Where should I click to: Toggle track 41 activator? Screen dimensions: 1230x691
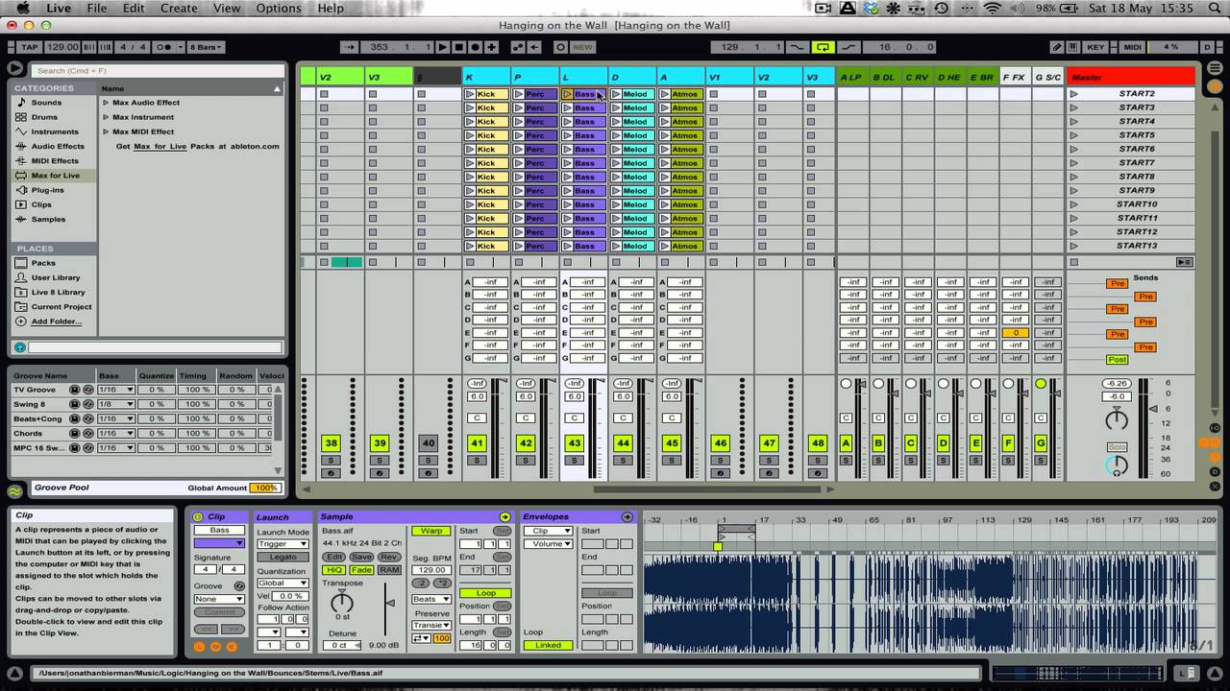(477, 442)
